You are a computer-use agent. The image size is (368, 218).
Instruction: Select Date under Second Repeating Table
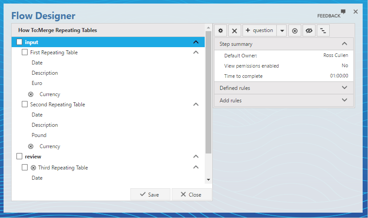[37, 115]
